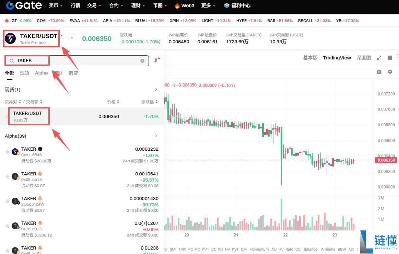
Task: Open the 行情 menu item
Action: click(75, 5)
